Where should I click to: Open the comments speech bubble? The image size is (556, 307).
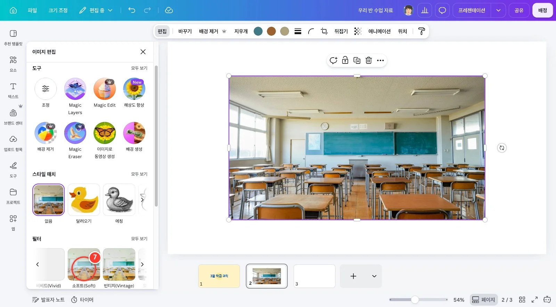tap(442, 10)
